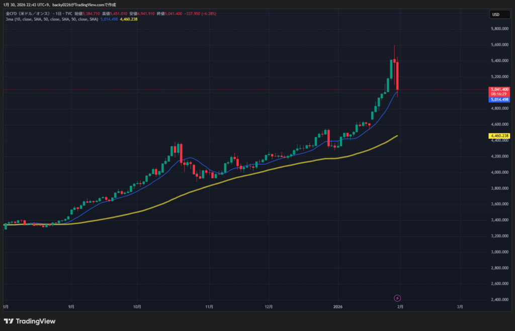
Task: Click the 11月 label on time axis
Action: tap(210, 306)
